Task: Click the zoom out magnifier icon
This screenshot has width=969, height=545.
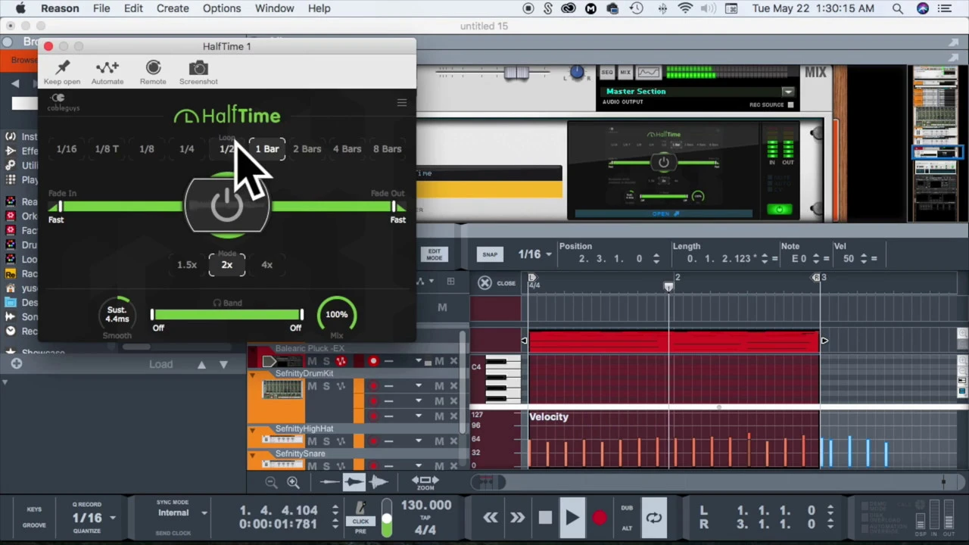Action: click(x=271, y=482)
